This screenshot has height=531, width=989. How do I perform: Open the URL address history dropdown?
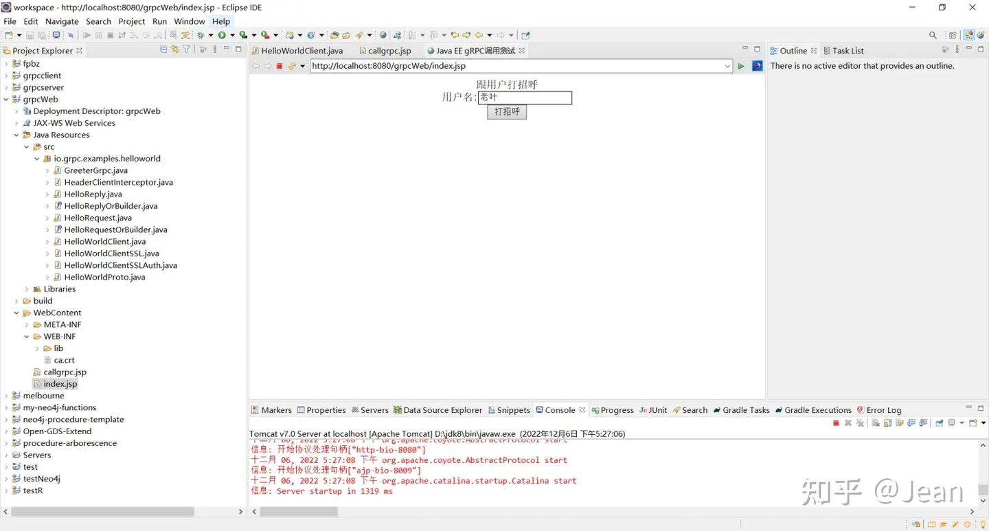pyautogui.click(x=727, y=66)
